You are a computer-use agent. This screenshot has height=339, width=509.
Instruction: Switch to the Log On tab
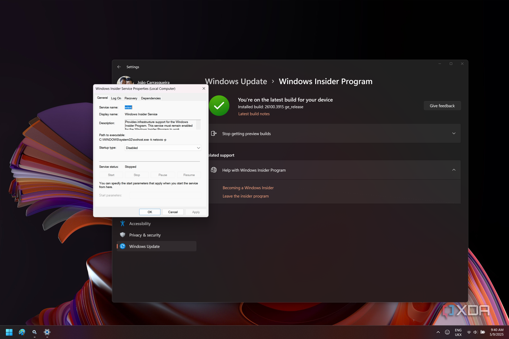116,98
